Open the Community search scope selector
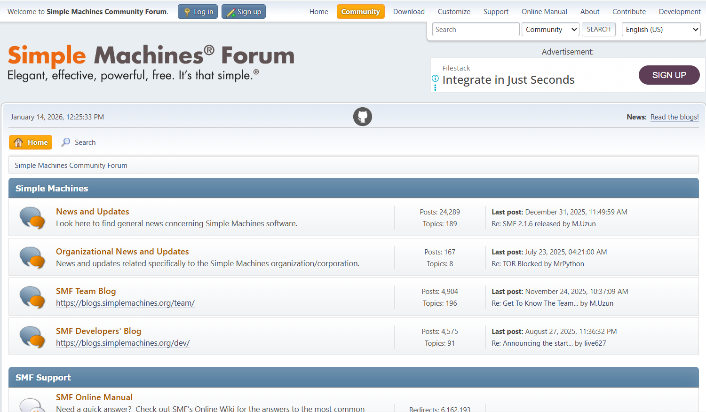This screenshot has height=412, width=706. click(550, 29)
